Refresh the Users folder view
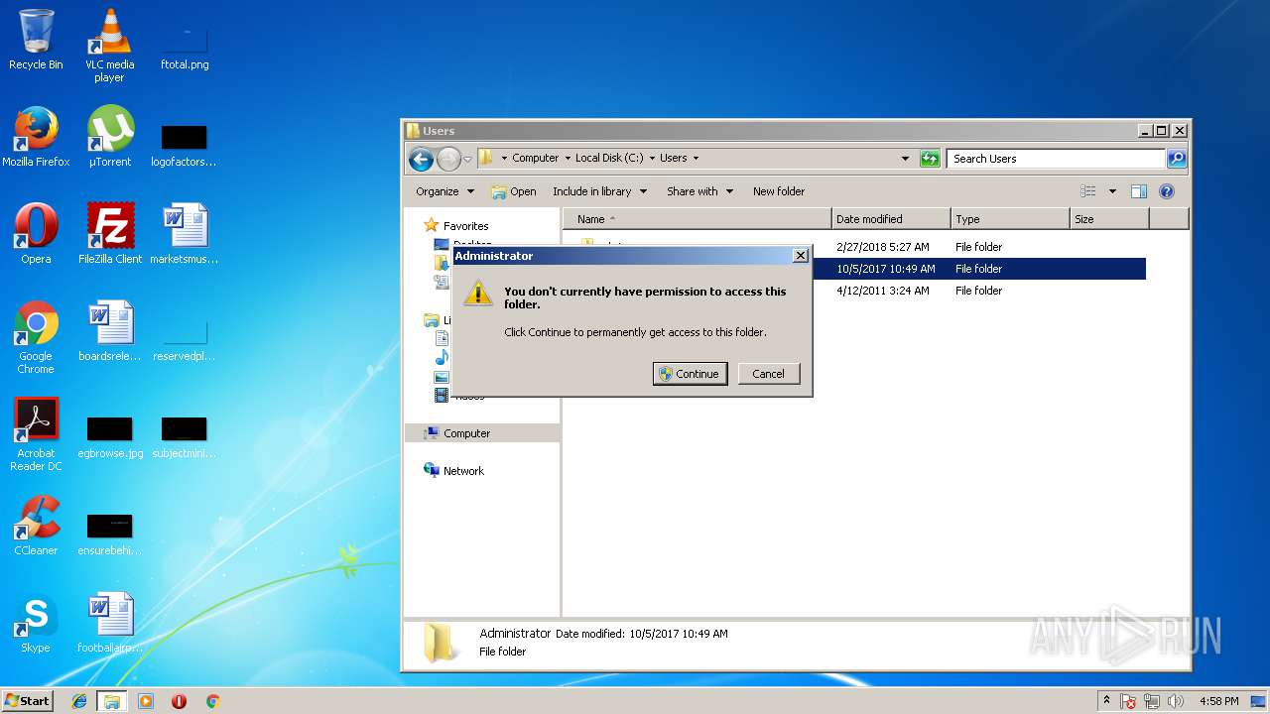The height and width of the screenshot is (714, 1270). coord(930,159)
